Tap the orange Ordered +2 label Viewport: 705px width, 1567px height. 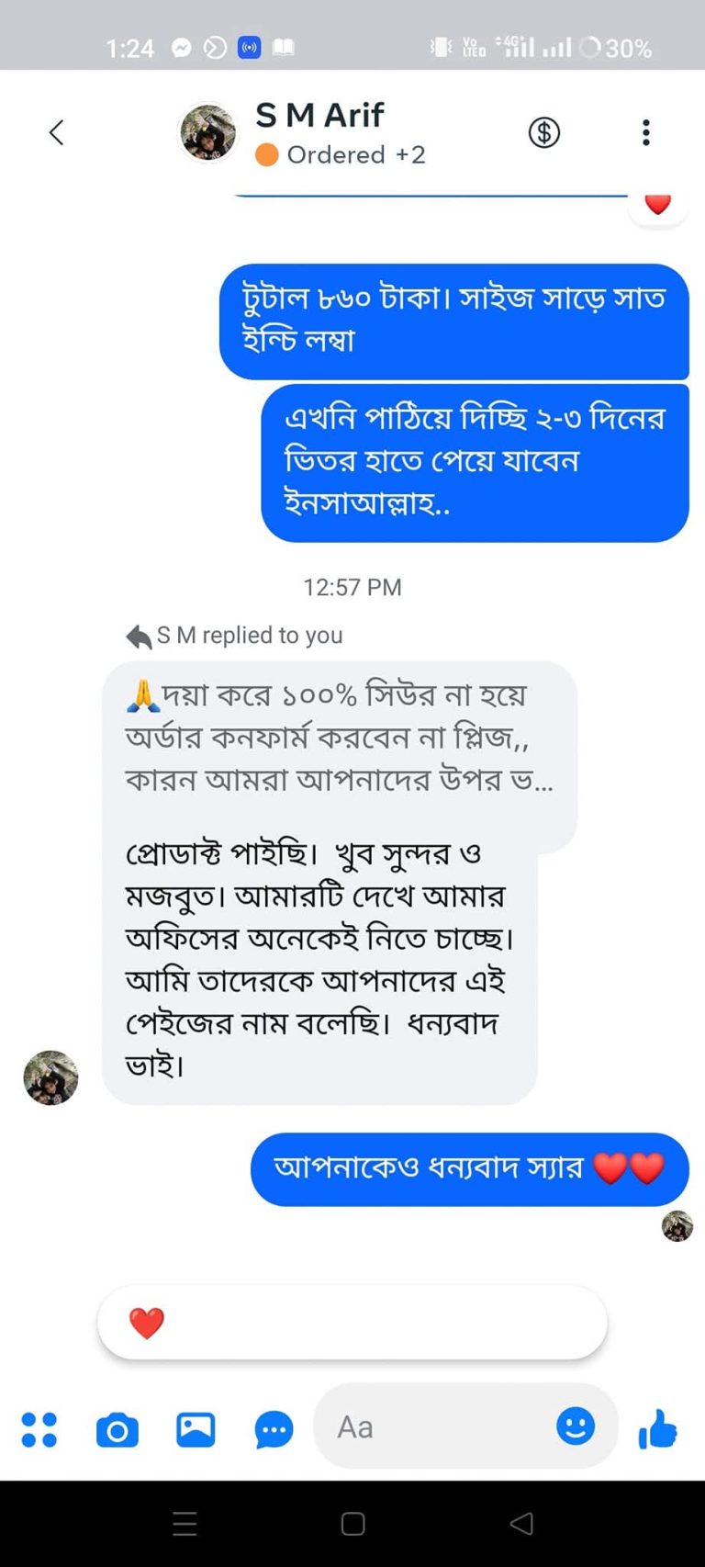coord(341,155)
